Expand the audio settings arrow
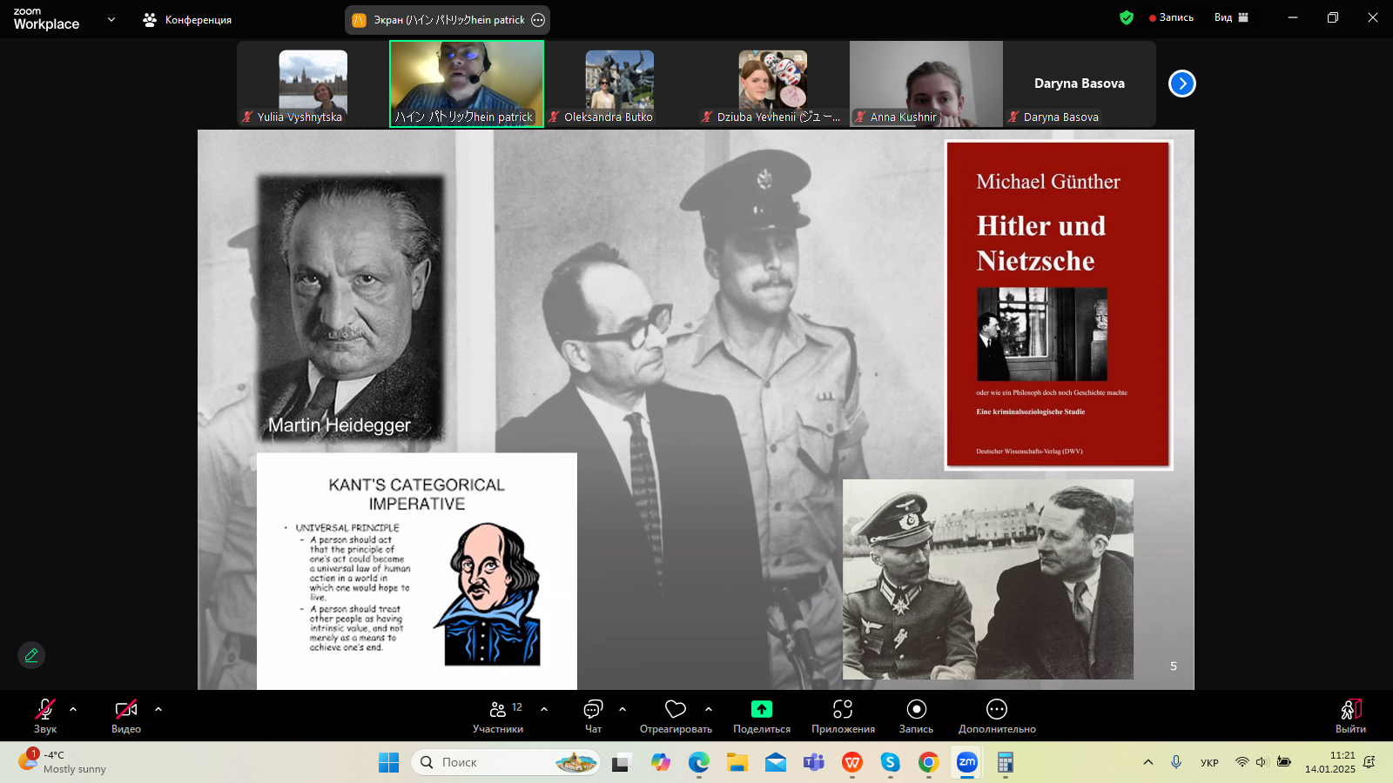Viewport: 1393px width, 783px height. (x=73, y=709)
